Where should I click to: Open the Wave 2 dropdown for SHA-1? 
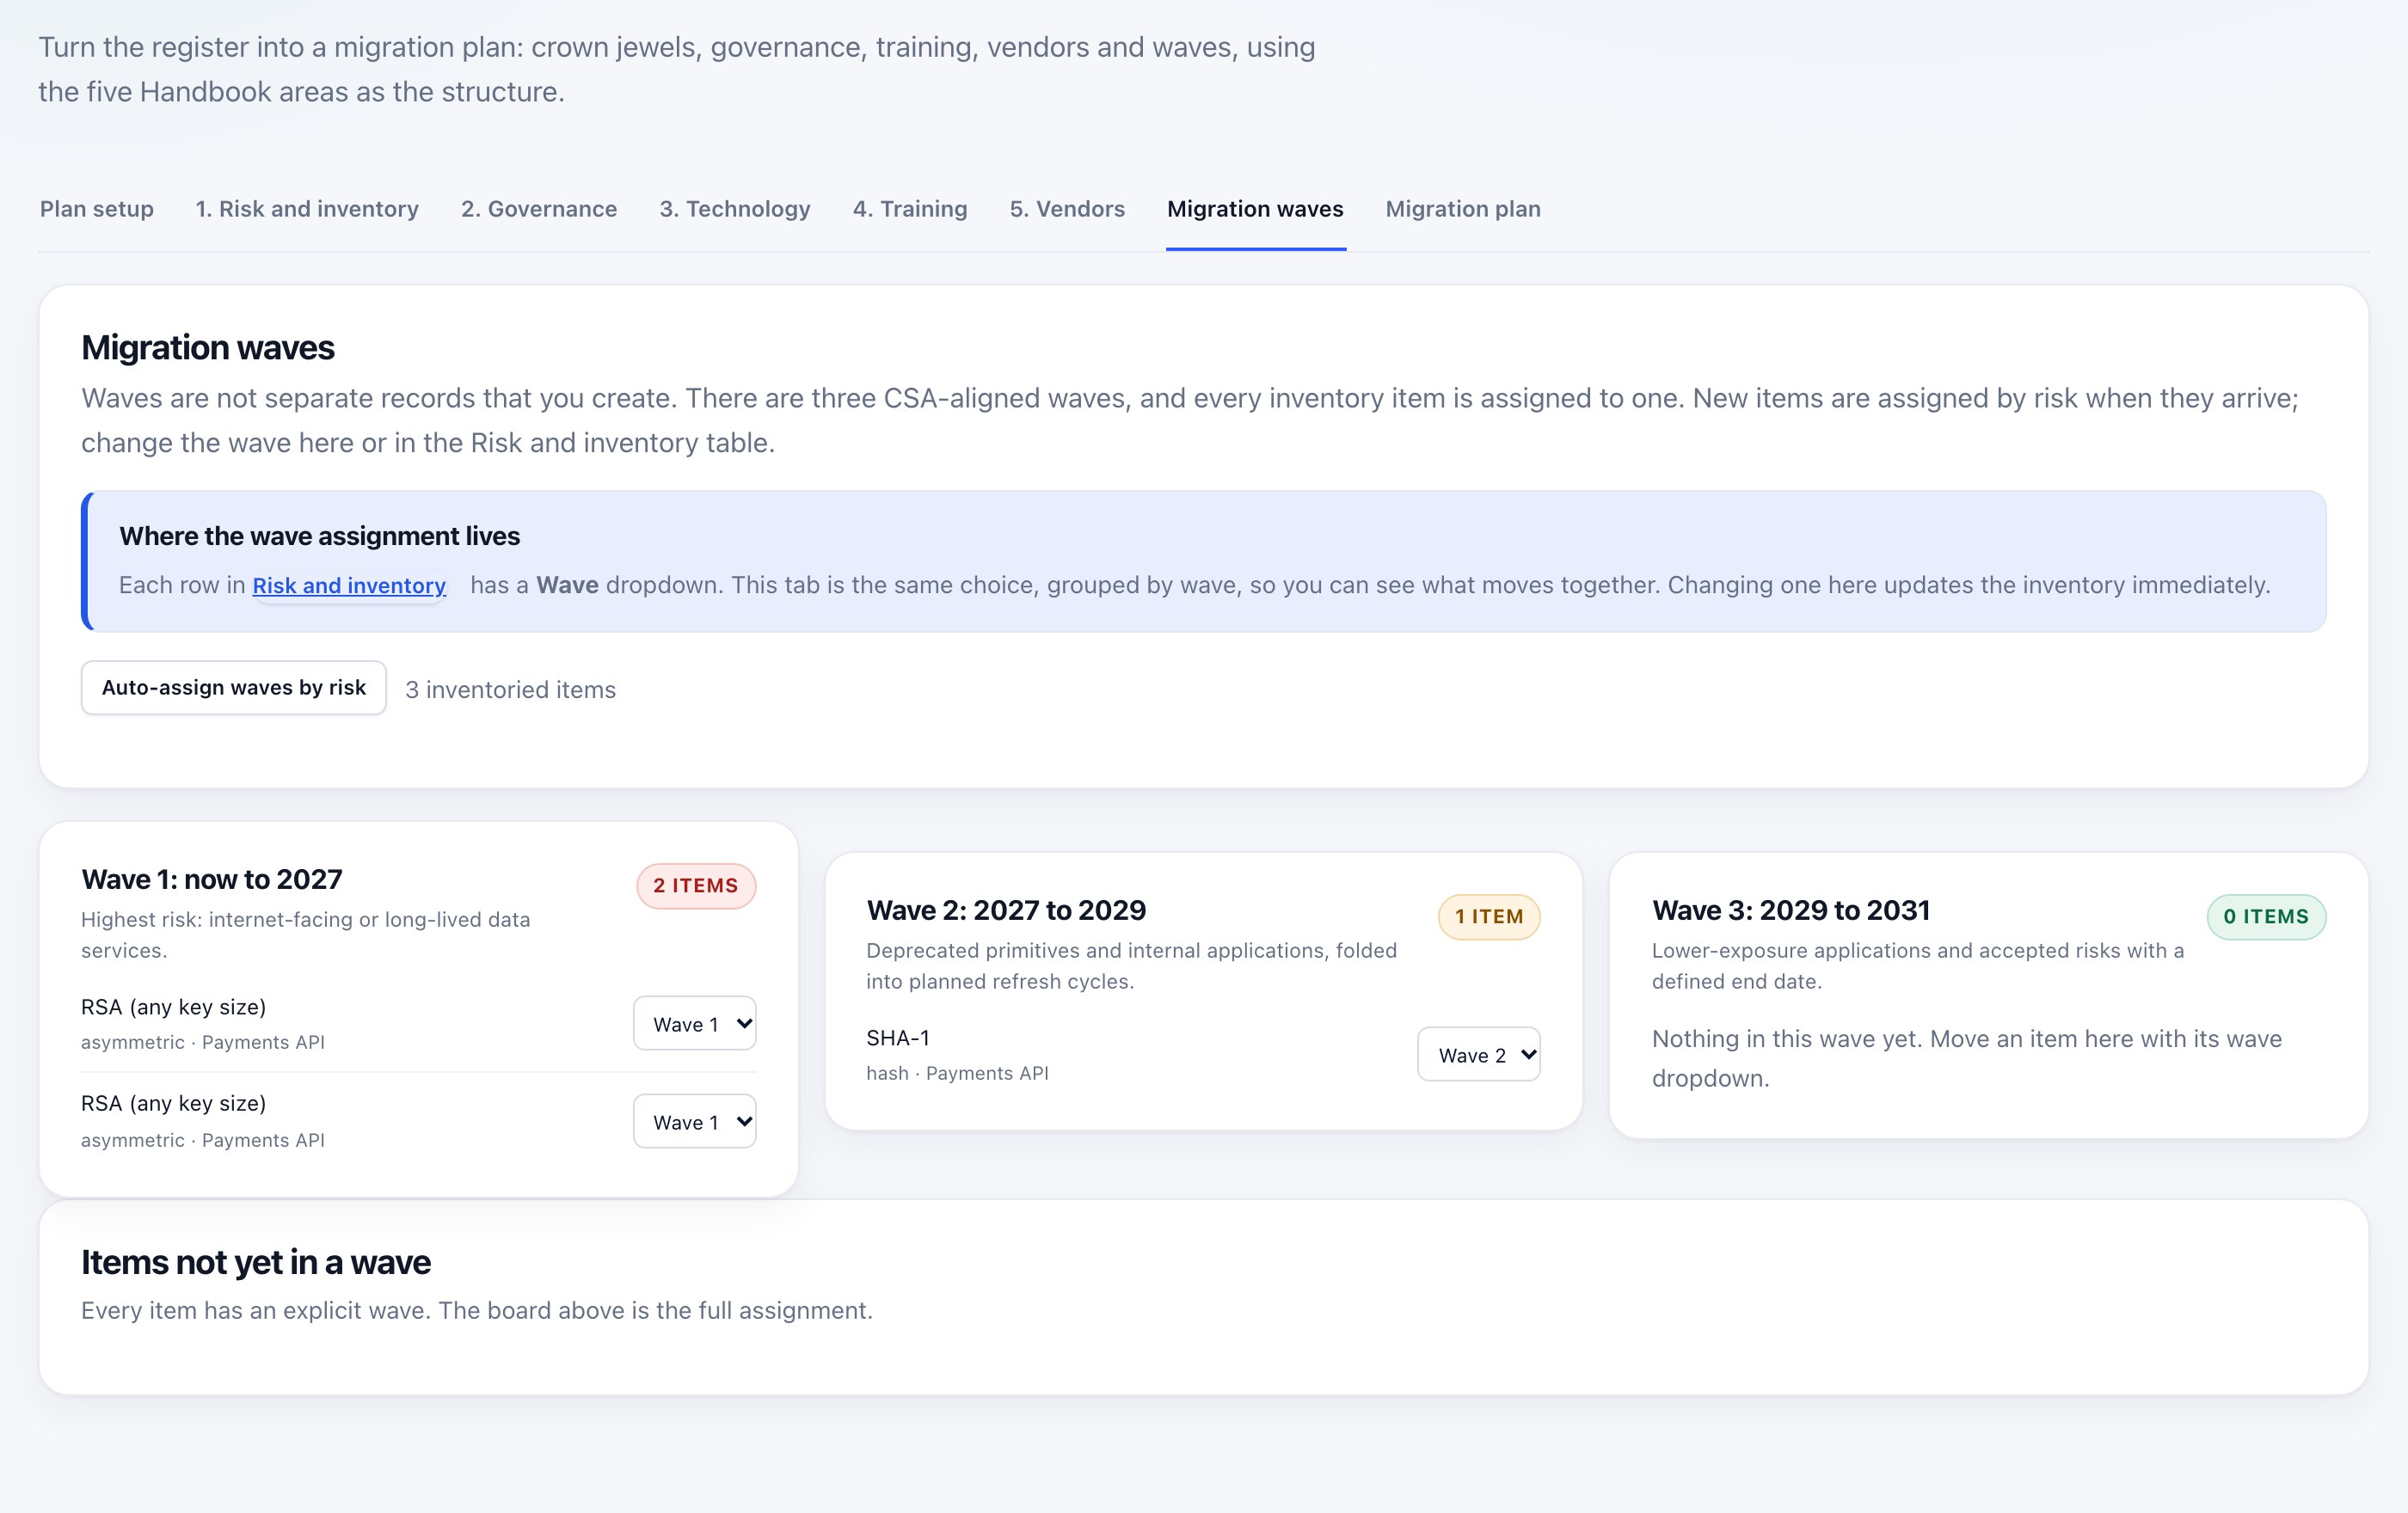click(x=1479, y=1054)
